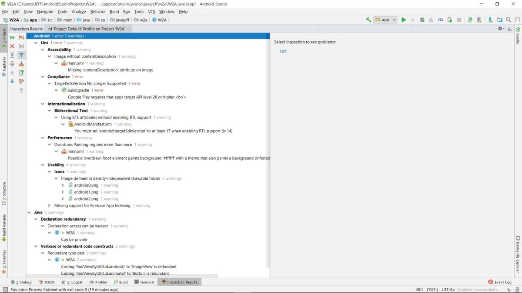This screenshot has width=522, height=293.
Task: Open the VCS menu
Action: coord(151,12)
